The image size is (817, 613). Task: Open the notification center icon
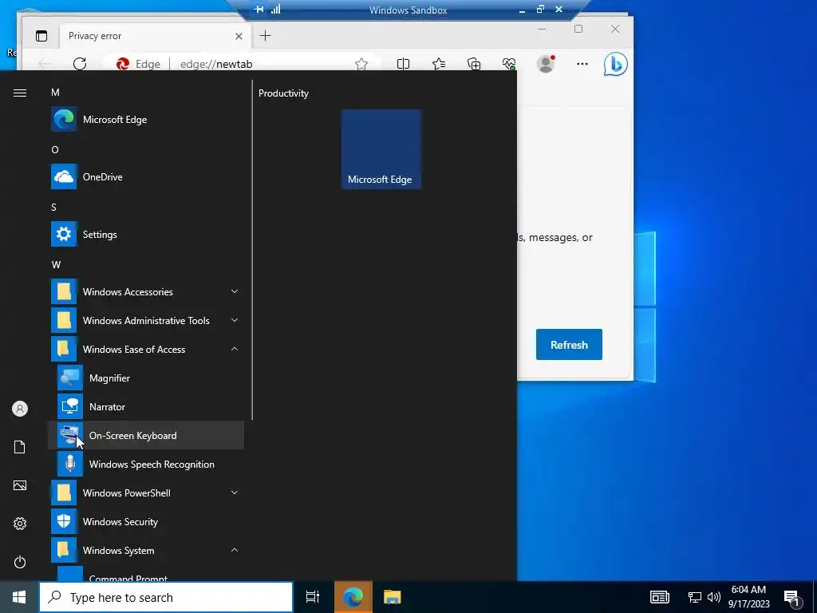pyautogui.click(x=792, y=598)
